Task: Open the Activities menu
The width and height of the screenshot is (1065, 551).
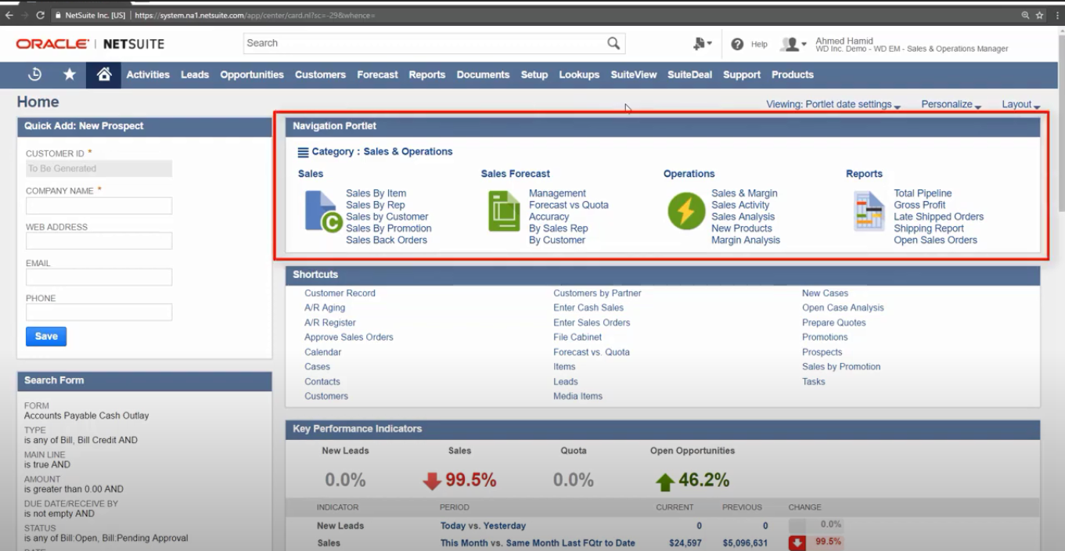Action: click(148, 74)
